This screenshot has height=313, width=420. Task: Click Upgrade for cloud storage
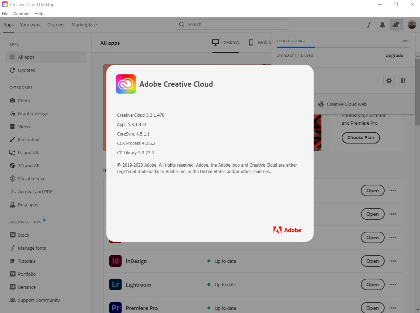394,56
